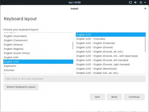149x112 pixels.
Task: Select English (South Africa) layout
Action: [x=38, y=53]
